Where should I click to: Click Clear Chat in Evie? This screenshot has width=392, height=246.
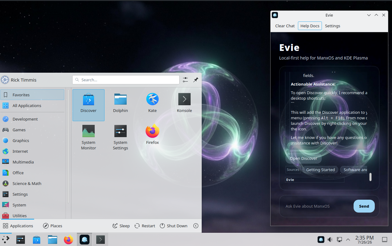click(x=285, y=26)
